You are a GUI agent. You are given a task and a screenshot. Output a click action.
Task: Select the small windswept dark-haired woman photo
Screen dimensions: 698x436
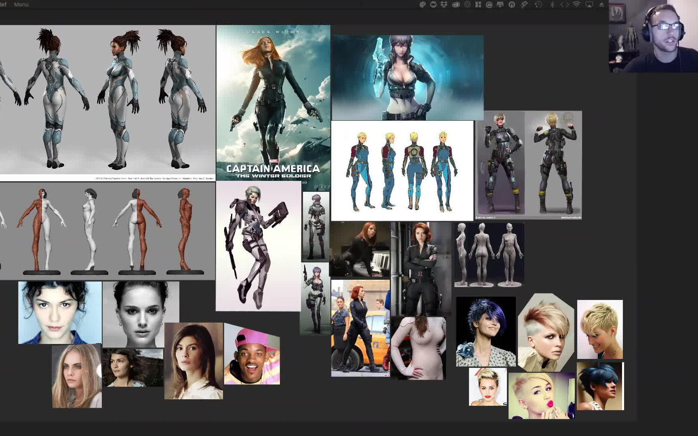tap(133, 368)
